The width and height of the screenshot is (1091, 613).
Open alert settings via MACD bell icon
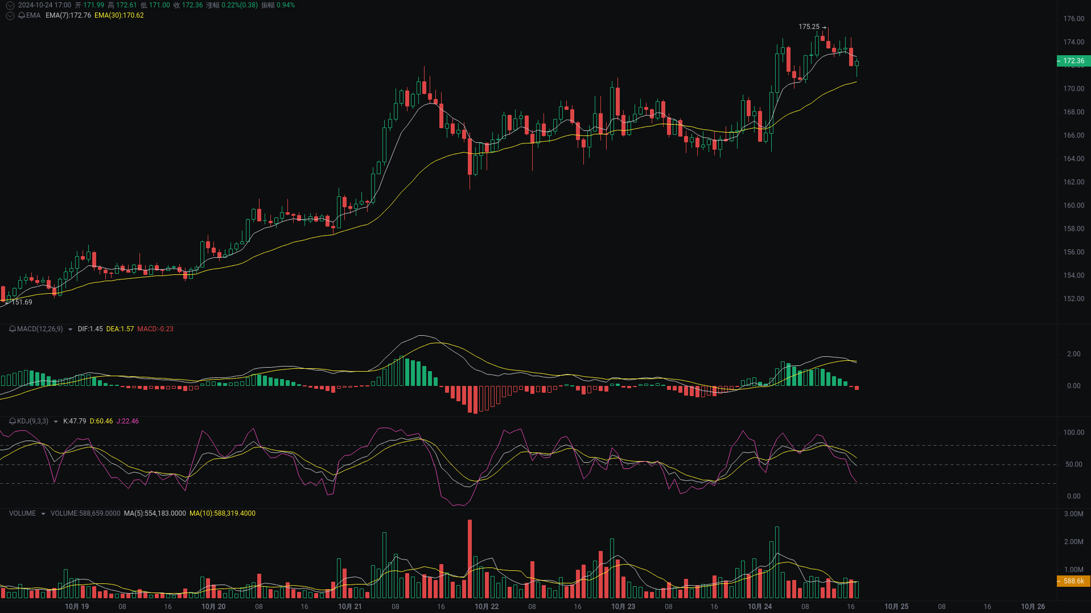11,329
